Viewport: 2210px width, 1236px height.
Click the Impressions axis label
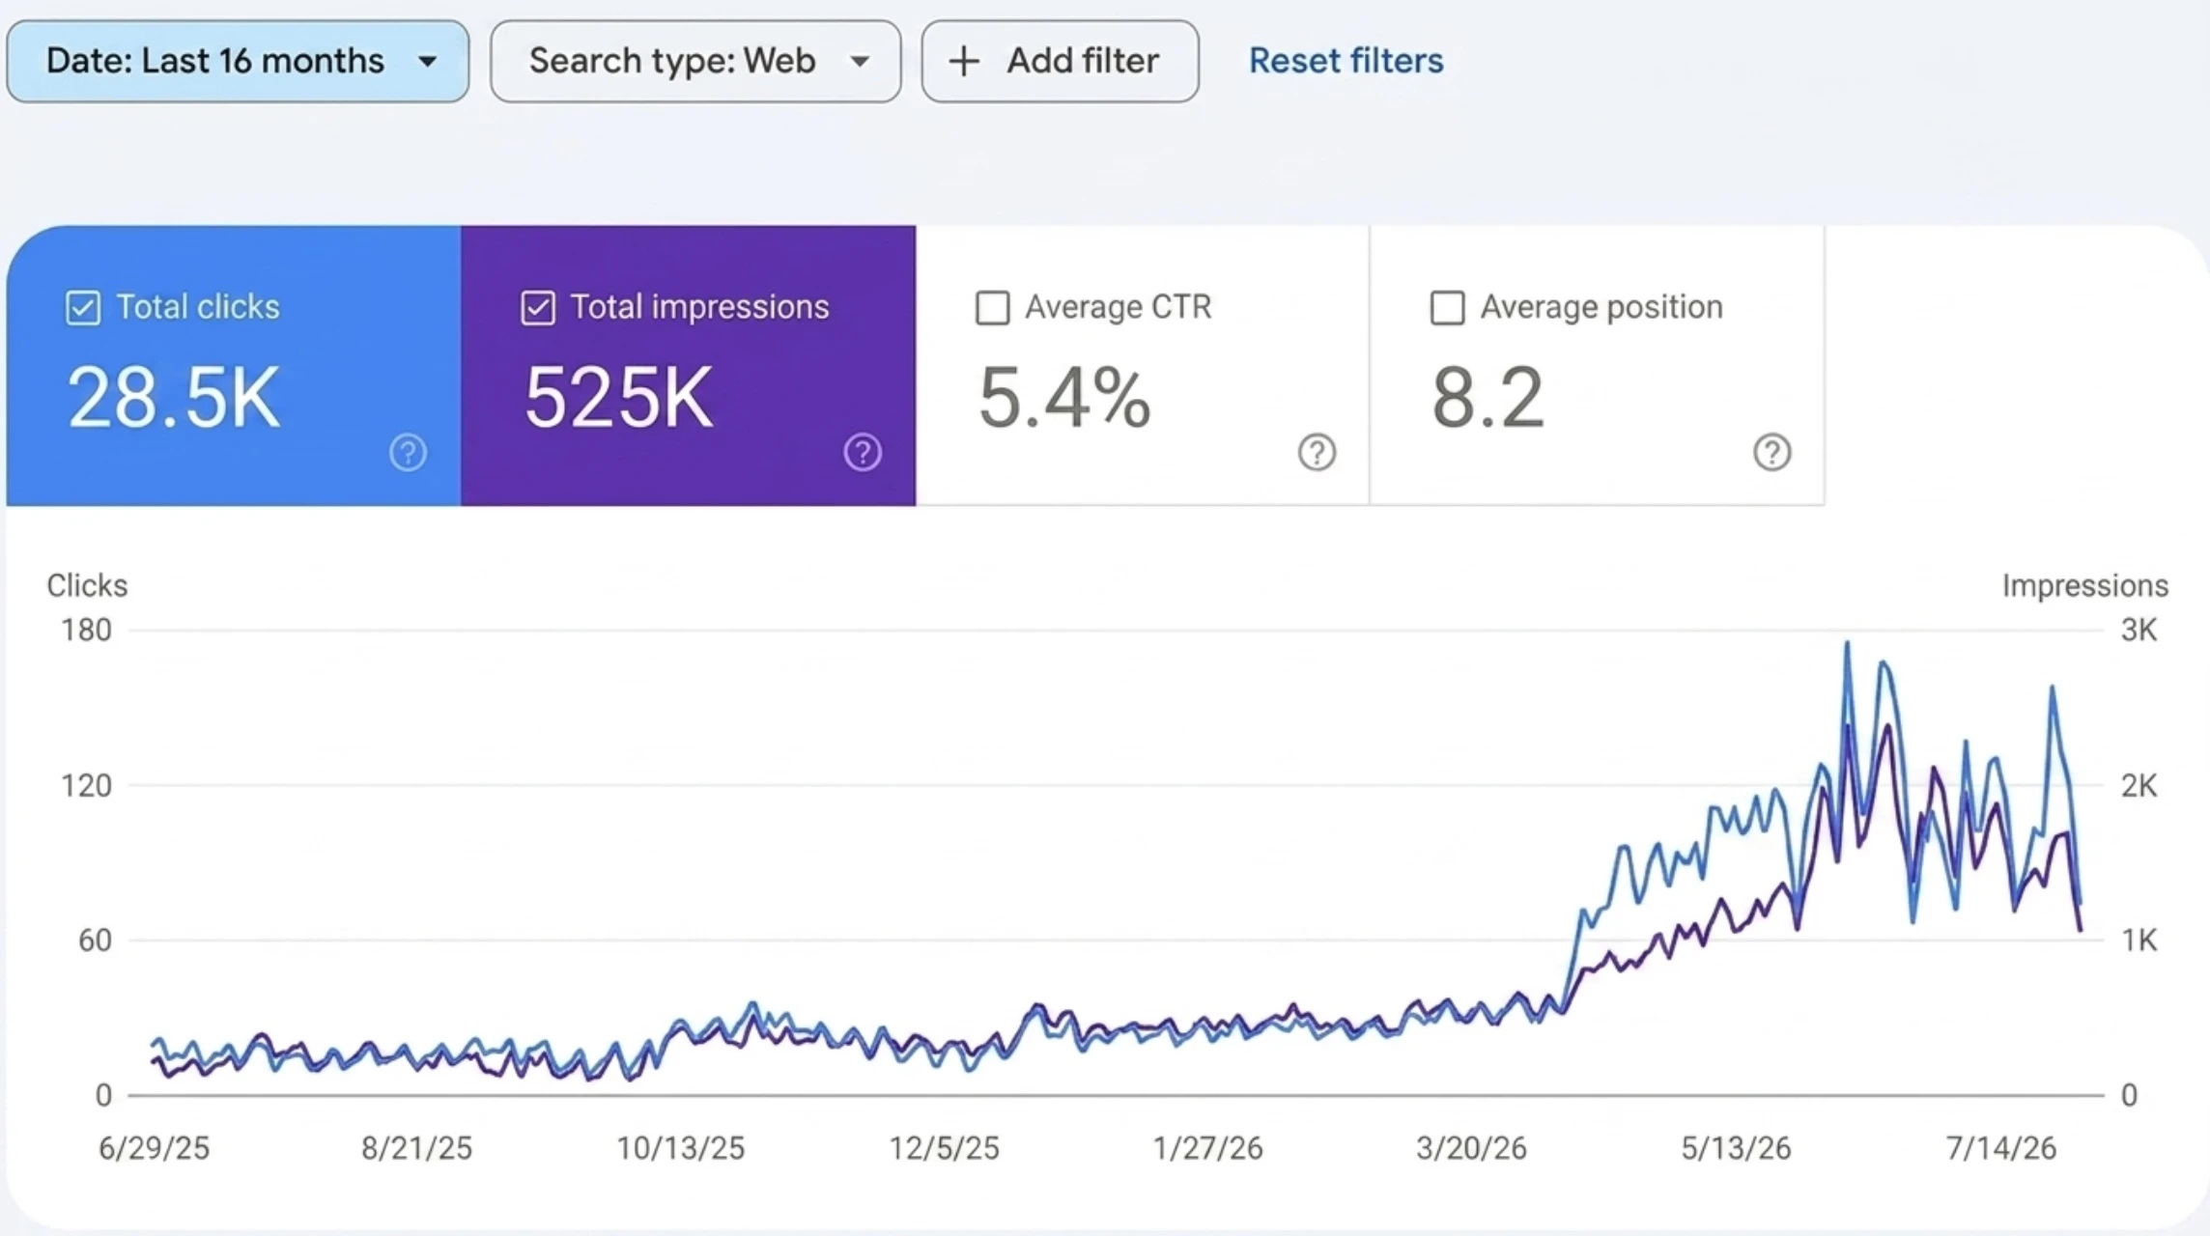point(2084,585)
